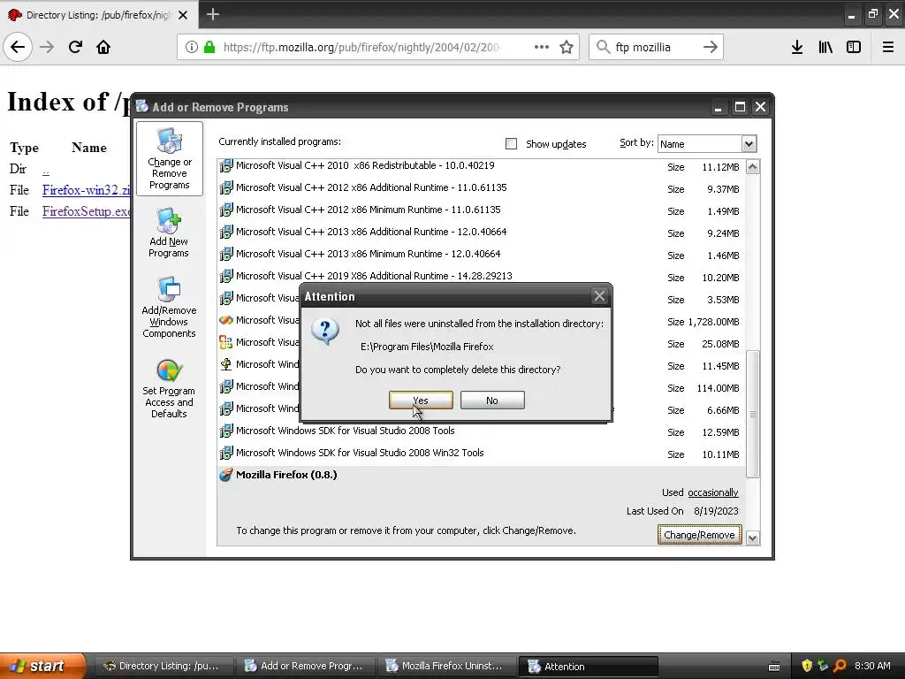Click the Mozilla Firefox program icon in list
The height and width of the screenshot is (679, 905).
pos(225,475)
